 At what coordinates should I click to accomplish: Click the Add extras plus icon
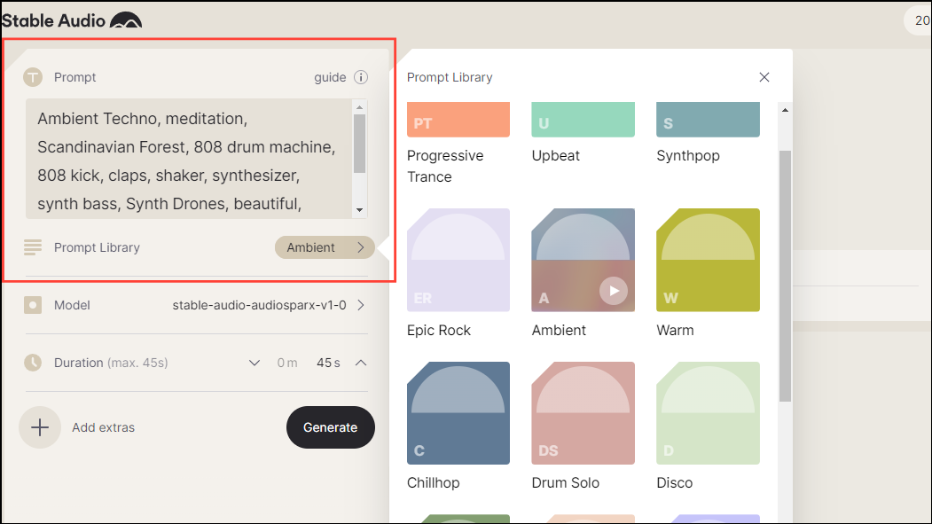click(40, 427)
